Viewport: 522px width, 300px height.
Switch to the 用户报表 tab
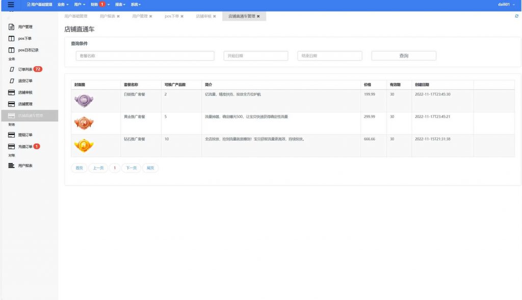point(108,16)
